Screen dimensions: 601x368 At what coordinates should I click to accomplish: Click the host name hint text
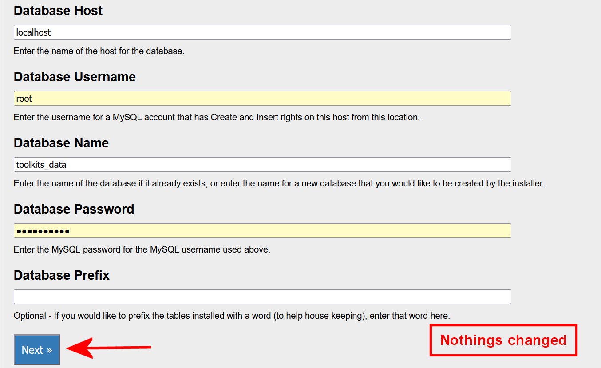tap(99, 51)
